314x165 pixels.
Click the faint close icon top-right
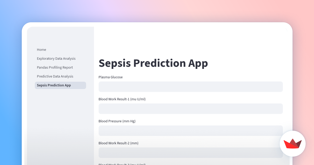coord(286,30)
